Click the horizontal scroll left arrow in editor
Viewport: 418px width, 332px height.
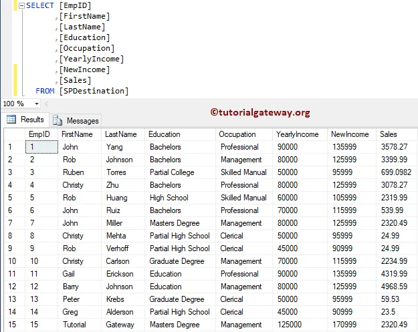46,104
